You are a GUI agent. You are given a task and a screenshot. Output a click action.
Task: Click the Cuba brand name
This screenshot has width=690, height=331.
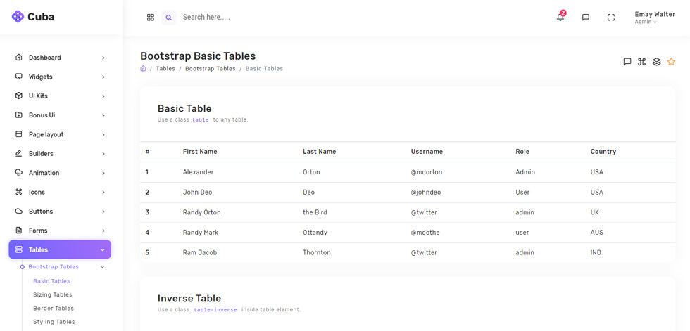[x=41, y=17]
